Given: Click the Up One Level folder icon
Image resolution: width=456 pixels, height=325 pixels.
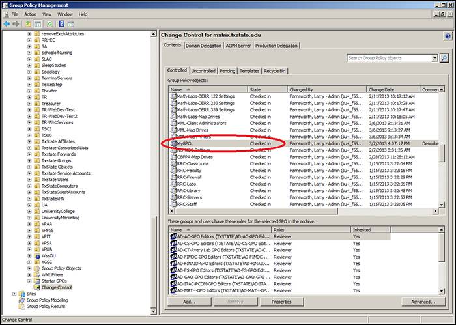Looking at the screenshot, I should point(28,24).
